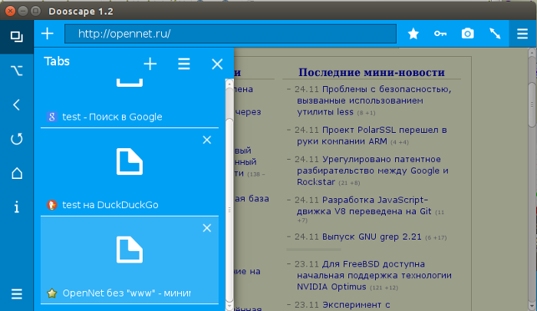537x311 pixels.
Task: Close the DuckDuckGo tab
Action: tap(206, 140)
